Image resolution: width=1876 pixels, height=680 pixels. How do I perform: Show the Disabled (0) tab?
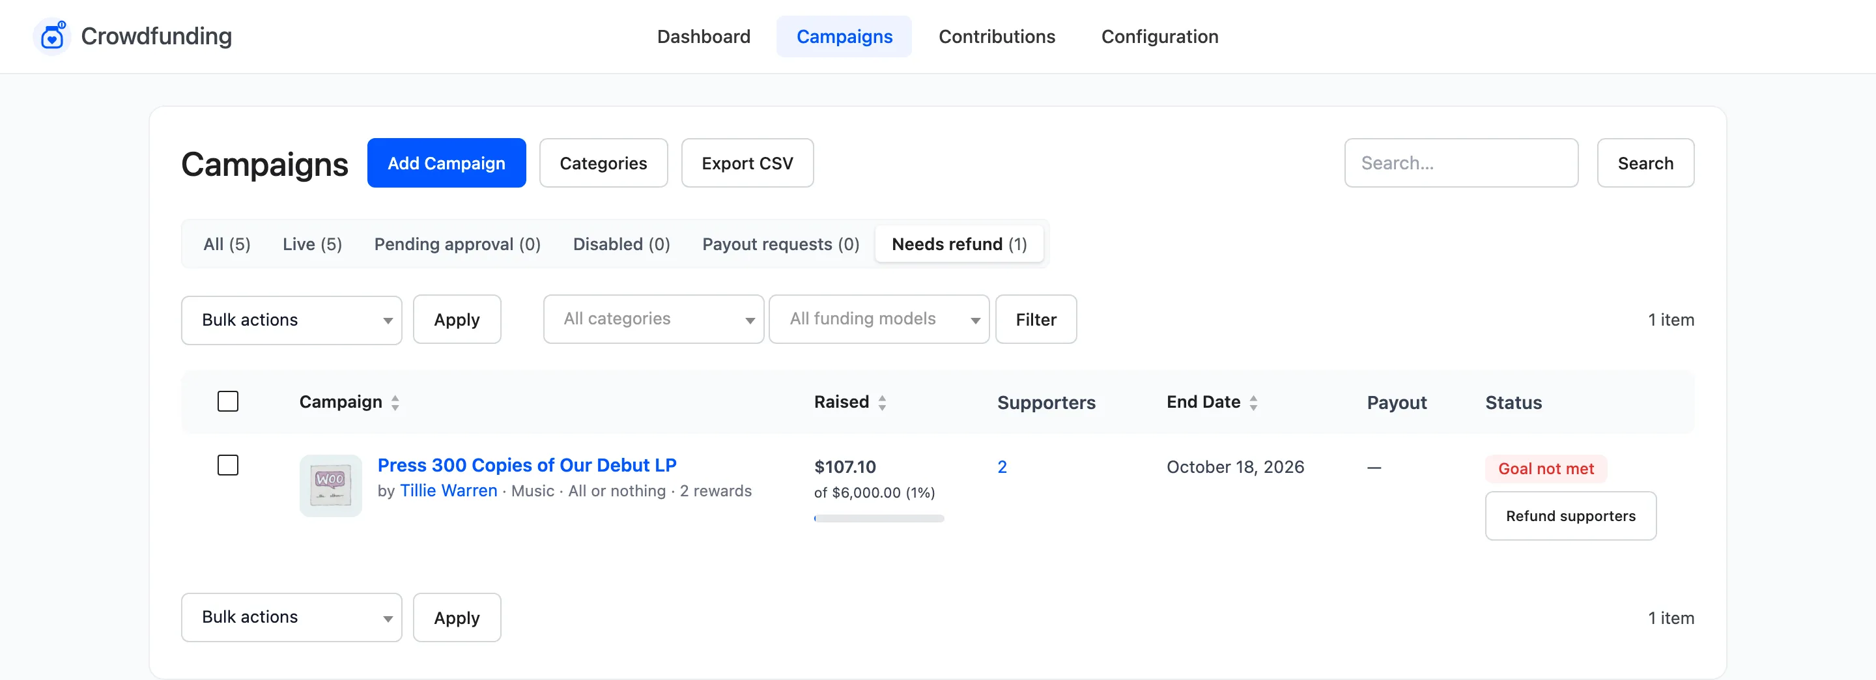tap(621, 244)
